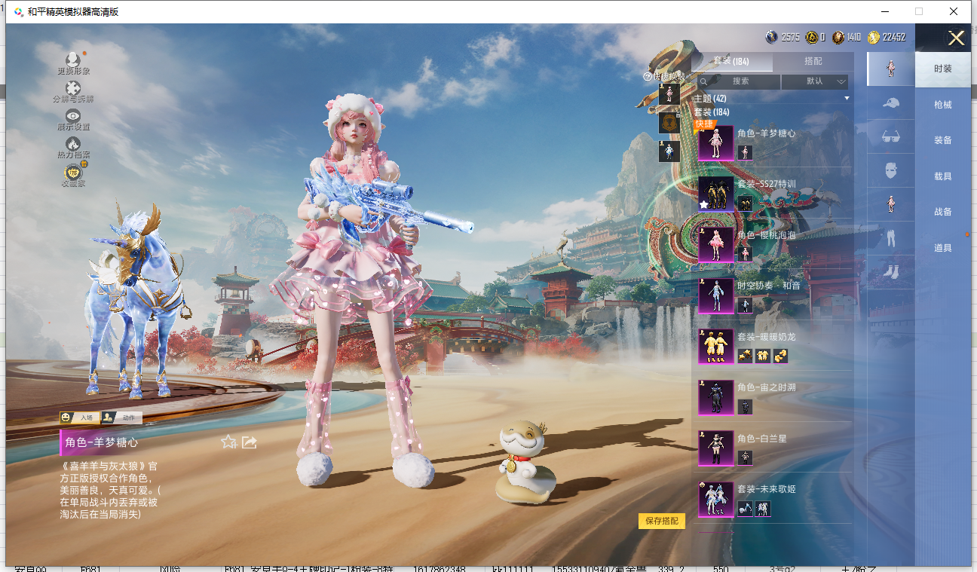This screenshot has height=572, width=977.
Task: Switch to the 套装 (184) tab
Action: click(731, 61)
